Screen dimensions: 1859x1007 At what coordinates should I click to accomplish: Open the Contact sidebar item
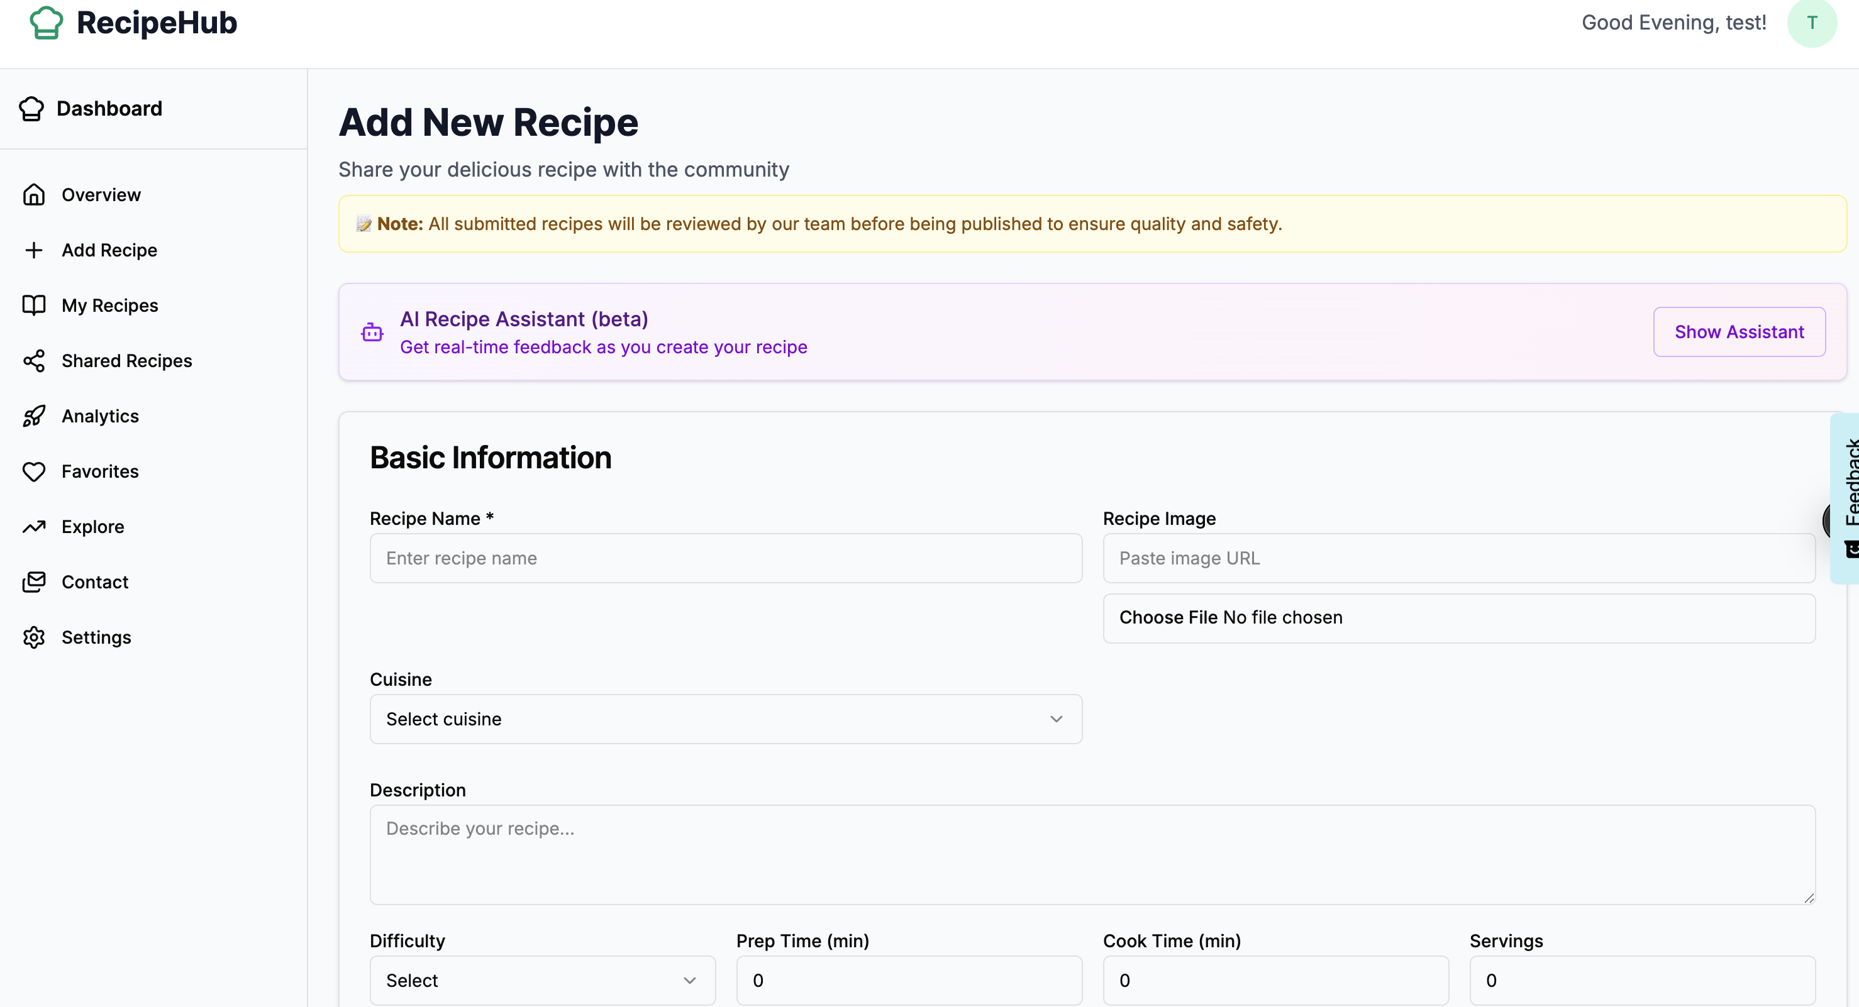point(94,582)
